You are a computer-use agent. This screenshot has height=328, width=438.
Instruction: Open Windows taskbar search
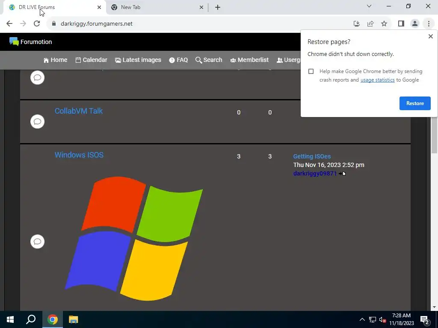tap(31, 319)
